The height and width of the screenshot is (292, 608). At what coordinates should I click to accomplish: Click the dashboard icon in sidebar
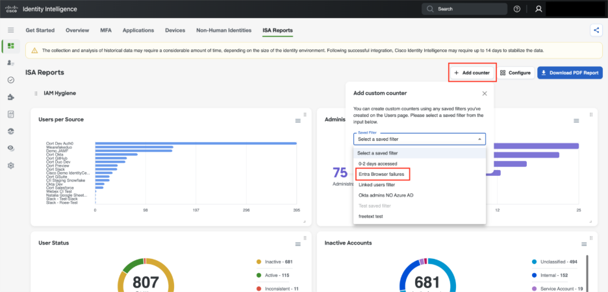tap(10, 46)
